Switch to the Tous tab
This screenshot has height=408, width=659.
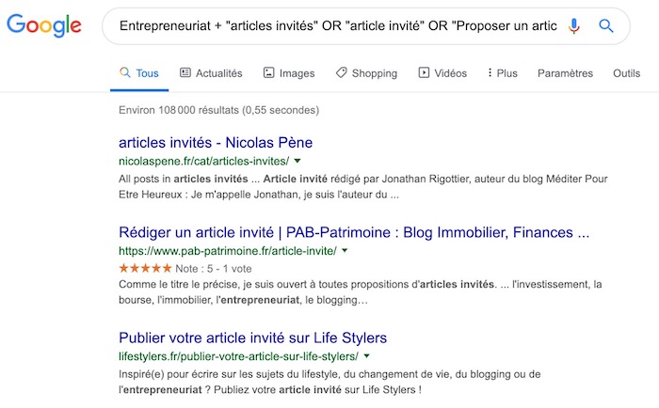[x=138, y=73]
